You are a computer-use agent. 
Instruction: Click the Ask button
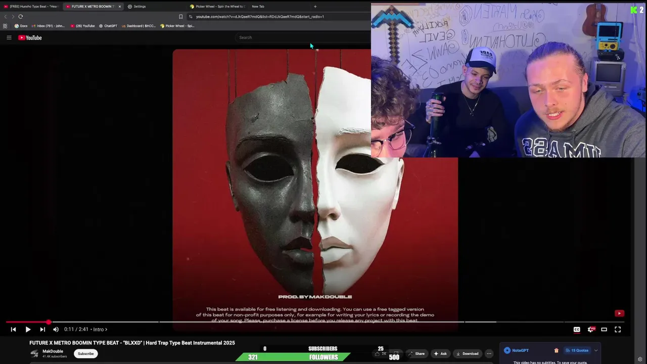pyautogui.click(x=440, y=353)
